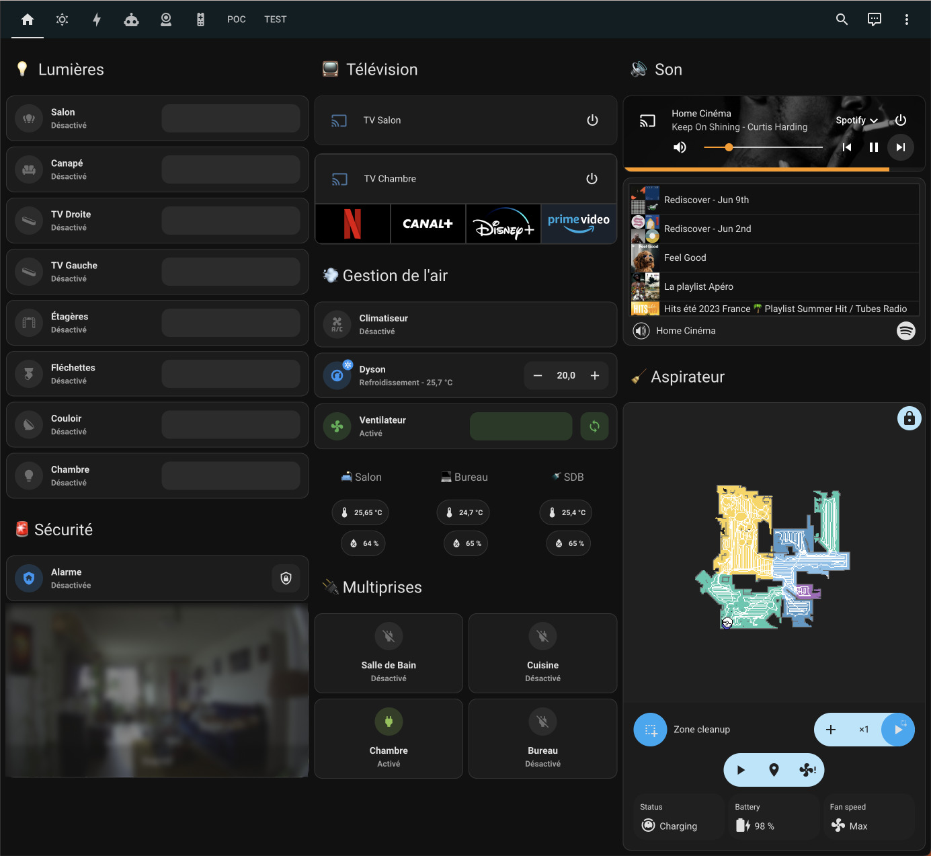
Task: Switch to the POC tab
Action: pos(237,20)
